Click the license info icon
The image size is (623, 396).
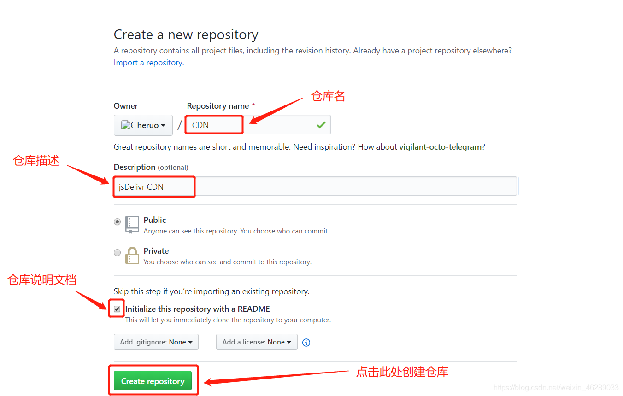tap(306, 342)
